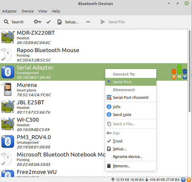The image size is (192, 182).
Task: Select the Rapoo Bluetooth Mouse icon
Action: (x=7, y=55)
